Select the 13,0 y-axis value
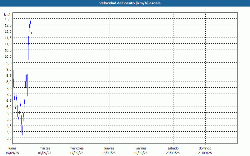Viewport: 250px width, 156px height. tap(8, 19)
